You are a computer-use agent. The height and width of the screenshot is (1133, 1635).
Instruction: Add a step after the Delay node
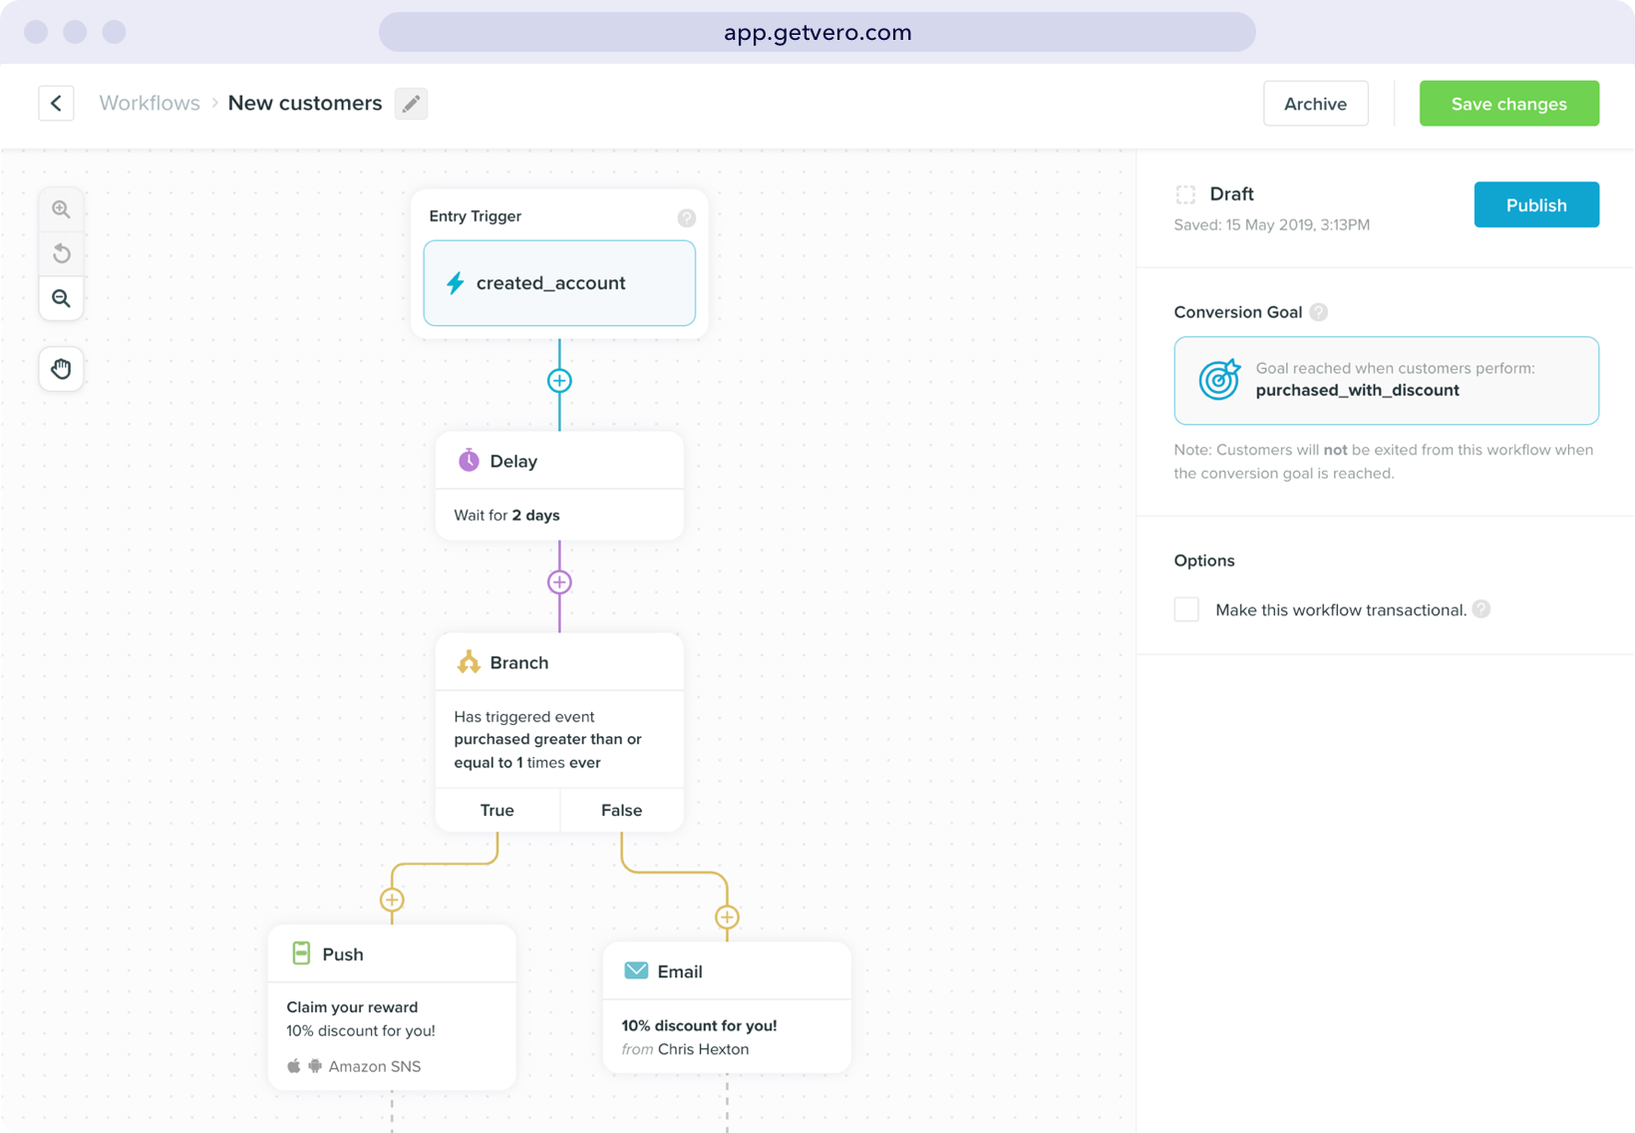(x=559, y=582)
